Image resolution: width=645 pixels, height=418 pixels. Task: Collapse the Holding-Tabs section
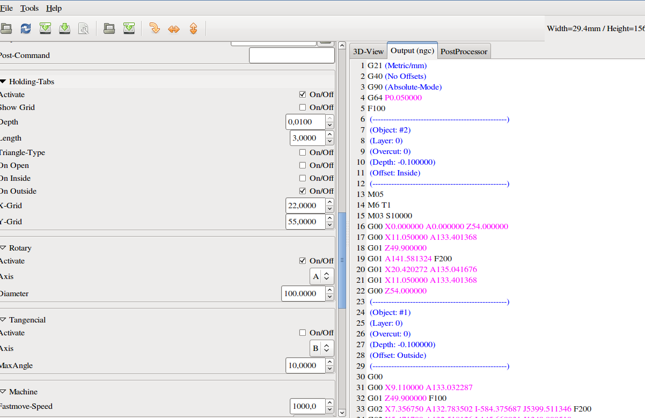pyautogui.click(x=3, y=82)
